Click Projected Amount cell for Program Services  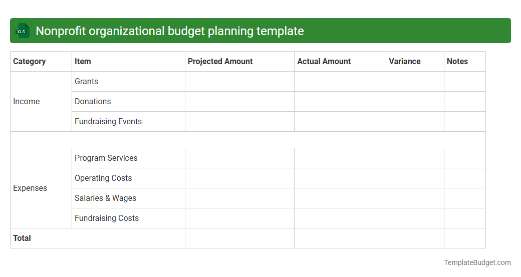click(x=239, y=158)
